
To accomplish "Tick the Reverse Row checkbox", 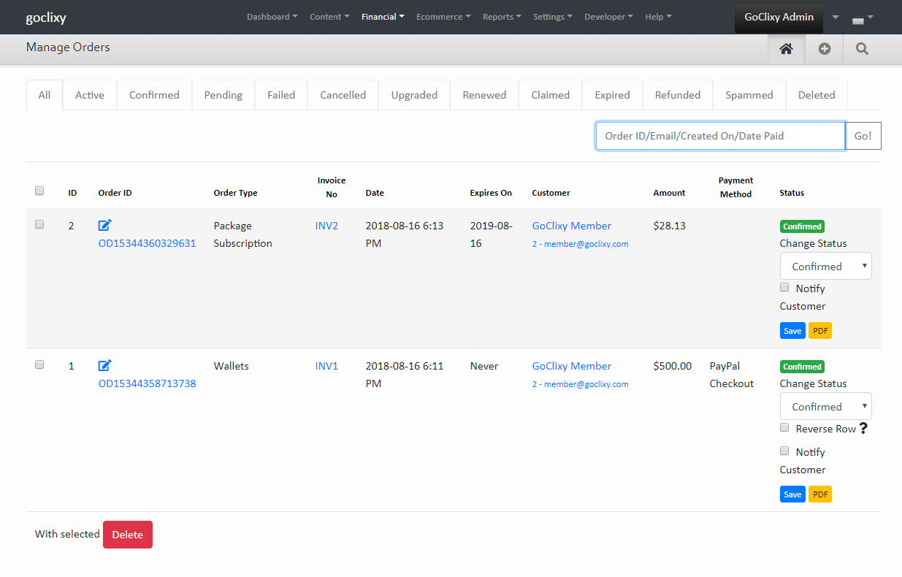I will tap(784, 428).
